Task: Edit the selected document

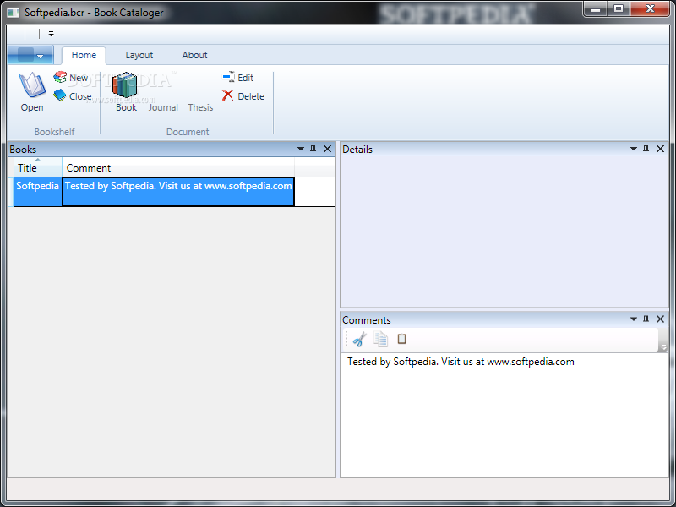Action: click(237, 78)
